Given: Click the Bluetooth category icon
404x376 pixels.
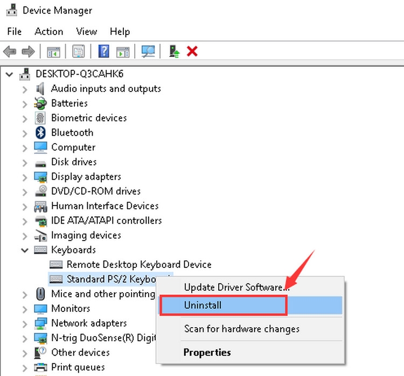Looking at the screenshot, I should click(40, 133).
